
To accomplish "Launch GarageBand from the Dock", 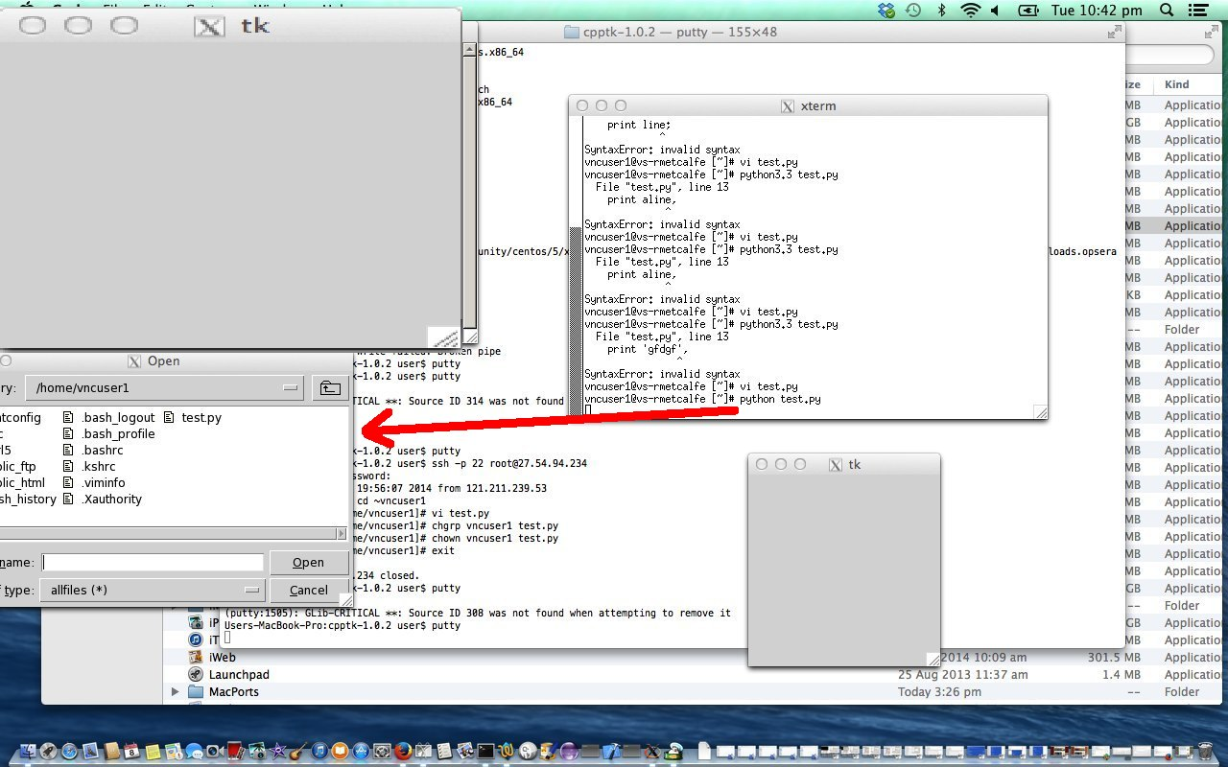I will (x=298, y=751).
